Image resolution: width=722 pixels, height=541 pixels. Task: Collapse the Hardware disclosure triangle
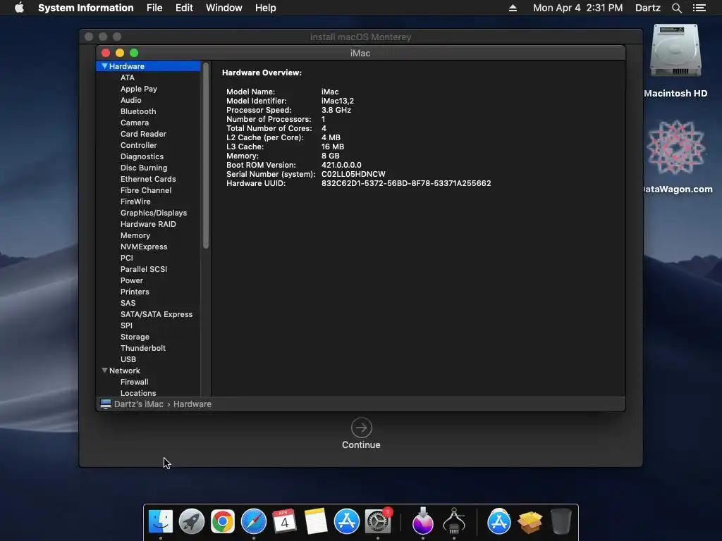click(104, 66)
